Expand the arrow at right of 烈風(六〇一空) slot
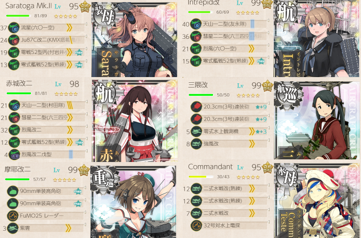Image resolution: width=361 pixels, height=238 pixels. tap(268, 45)
